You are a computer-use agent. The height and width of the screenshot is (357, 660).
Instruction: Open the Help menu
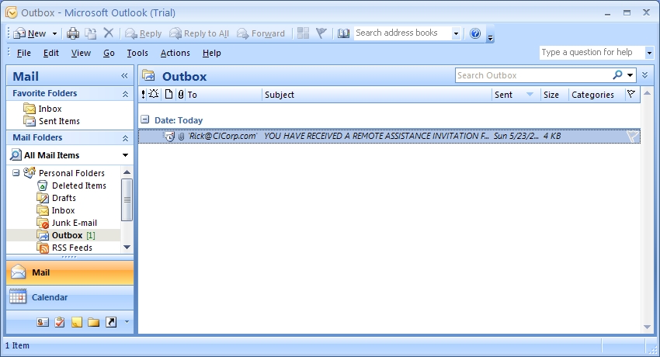211,53
